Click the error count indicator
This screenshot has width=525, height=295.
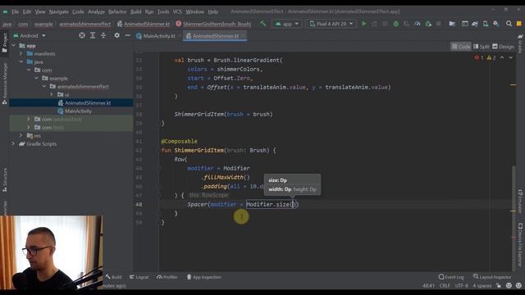point(479,57)
